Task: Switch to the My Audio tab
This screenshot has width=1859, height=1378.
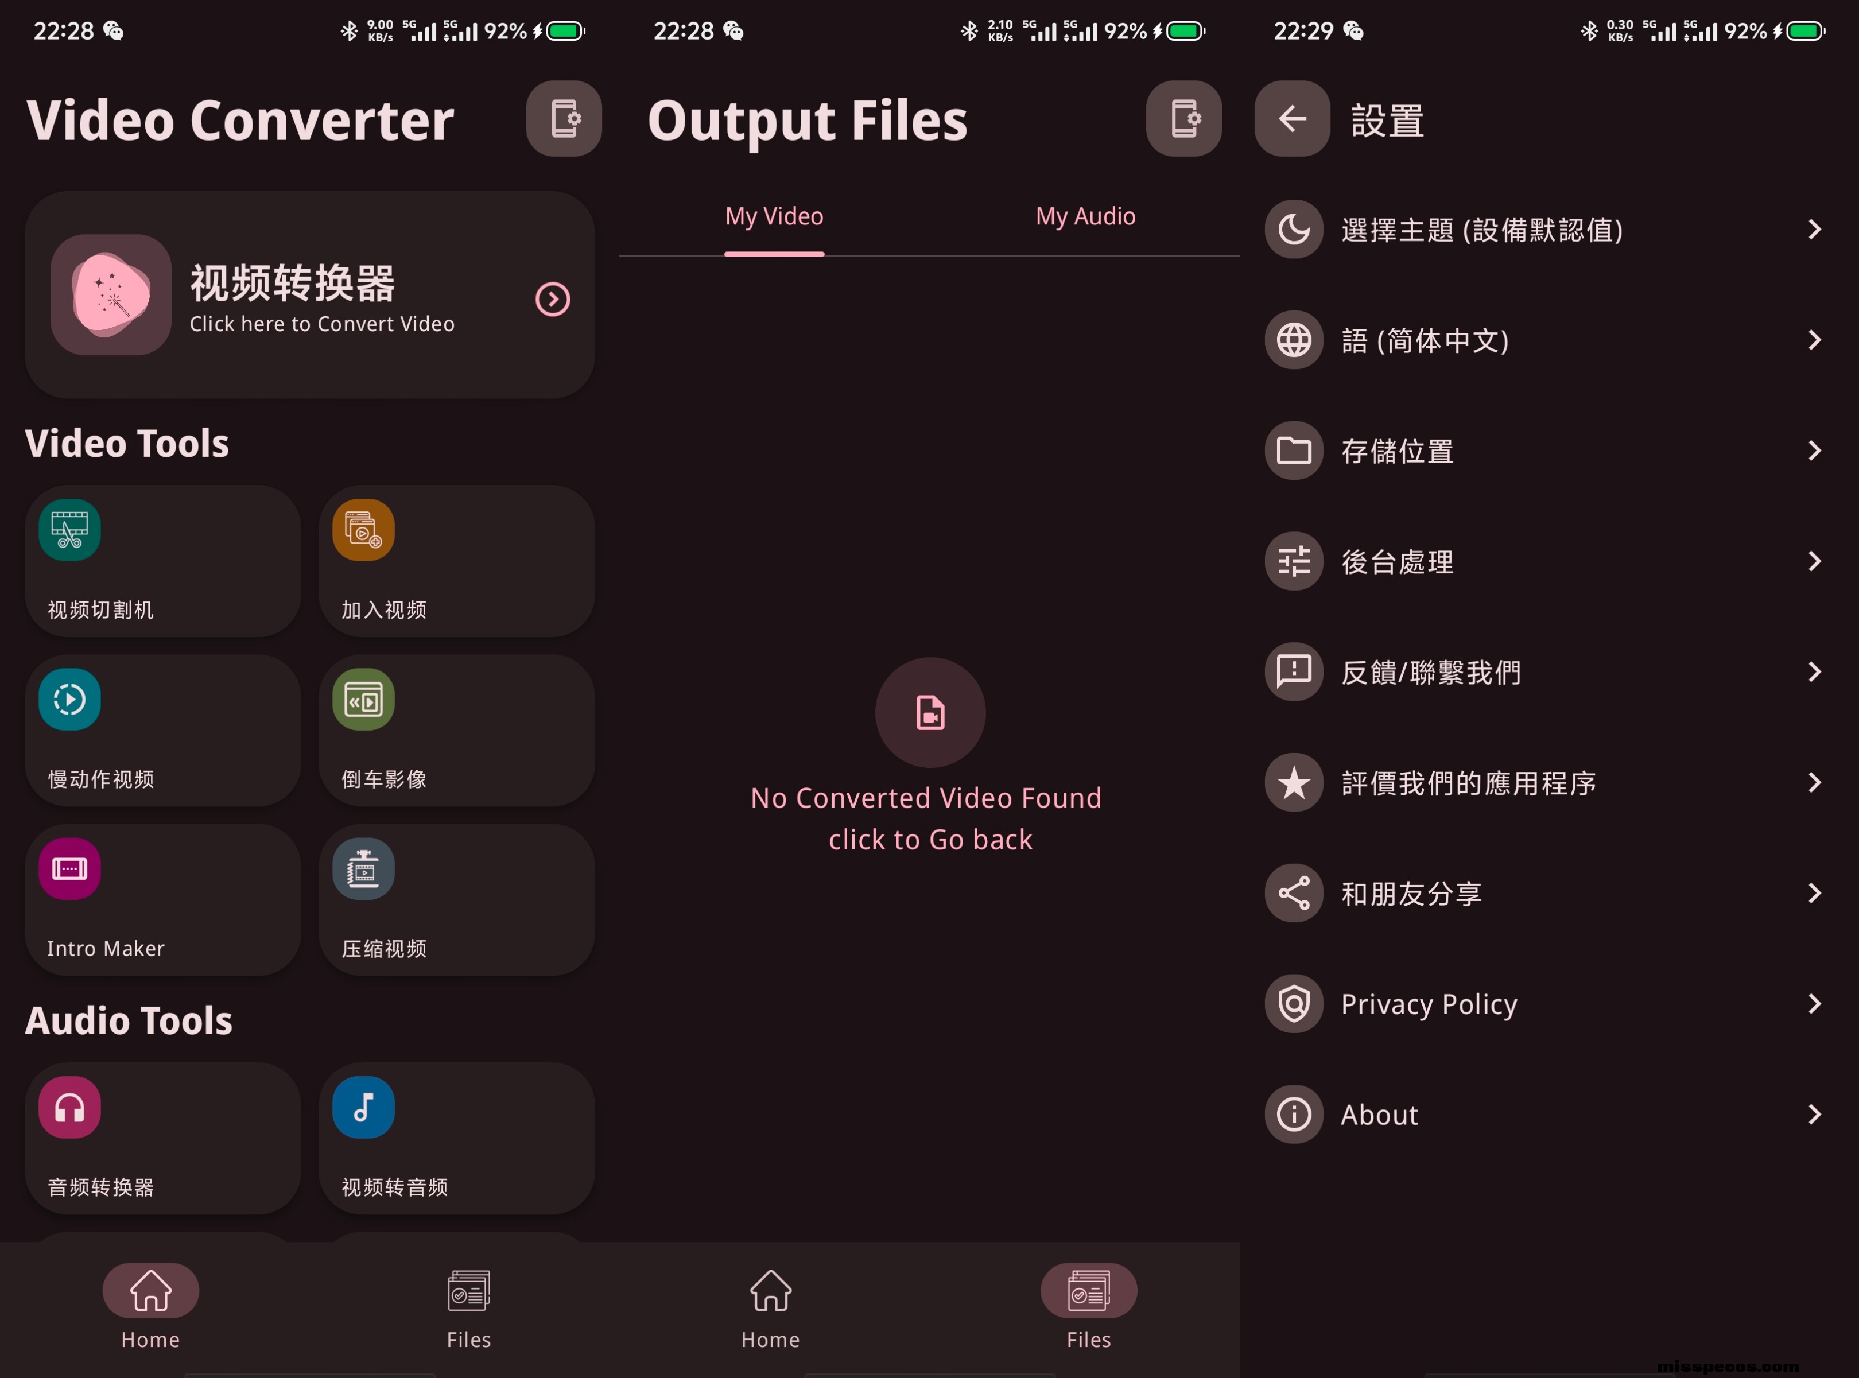Action: tap(1085, 217)
